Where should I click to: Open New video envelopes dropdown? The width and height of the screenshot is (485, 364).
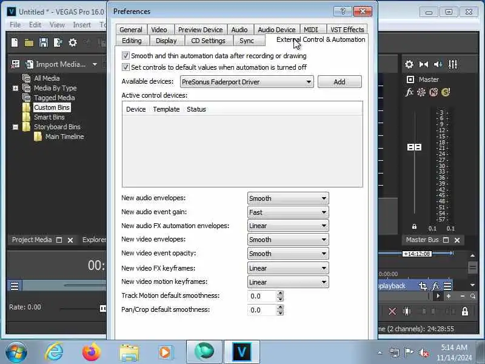[x=288, y=240]
